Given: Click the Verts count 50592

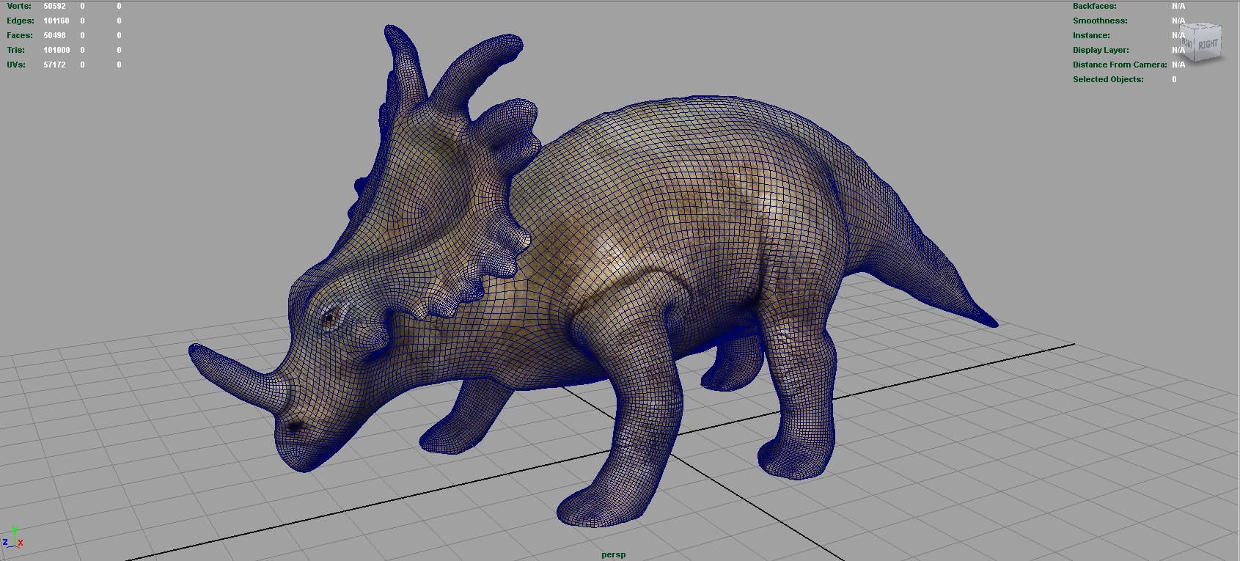Looking at the screenshot, I should 54,6.
